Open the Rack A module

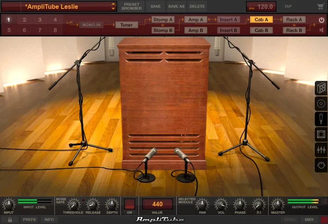pyautogui.click(x=294, y=20)
